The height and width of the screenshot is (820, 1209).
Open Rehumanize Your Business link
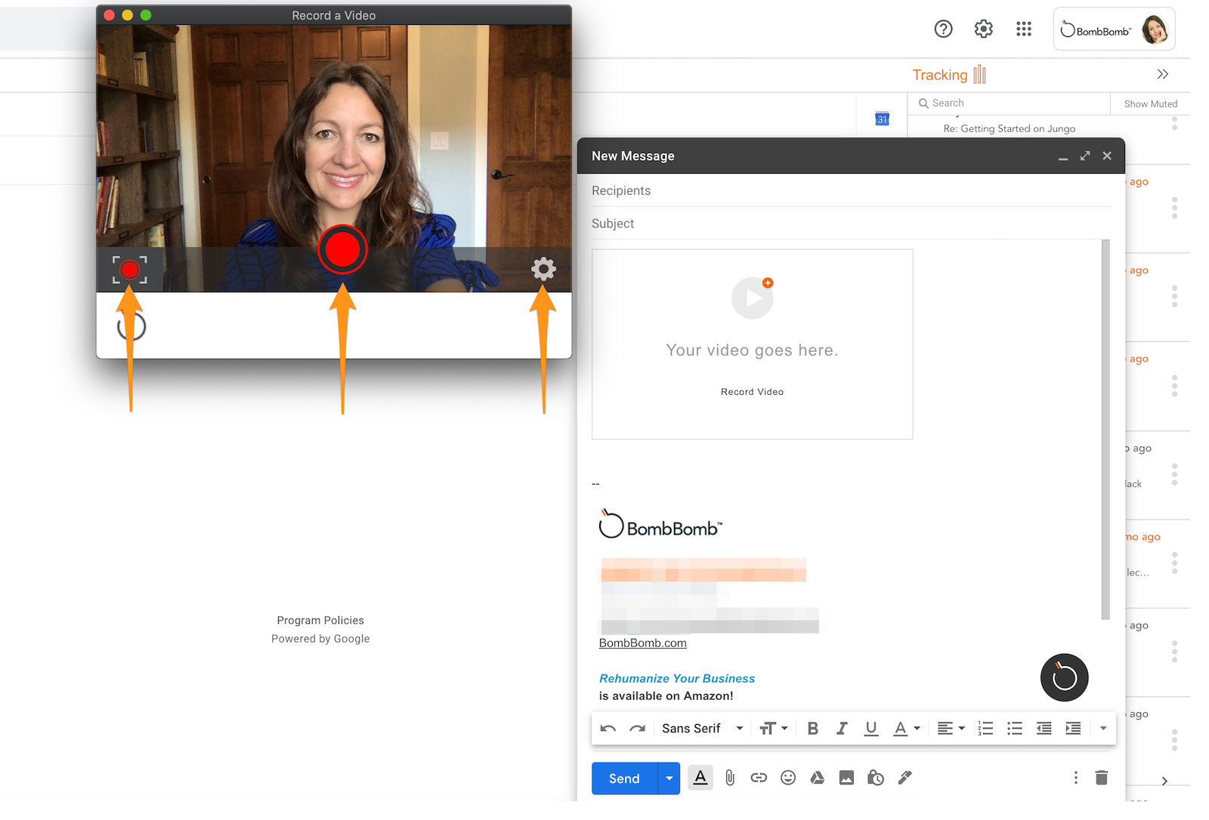(677, 679)
